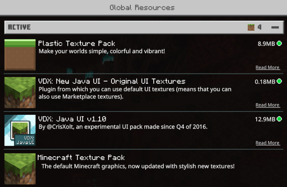Select the Minecraft Texture Pack title
287x187 pixels.
point(81,157)
